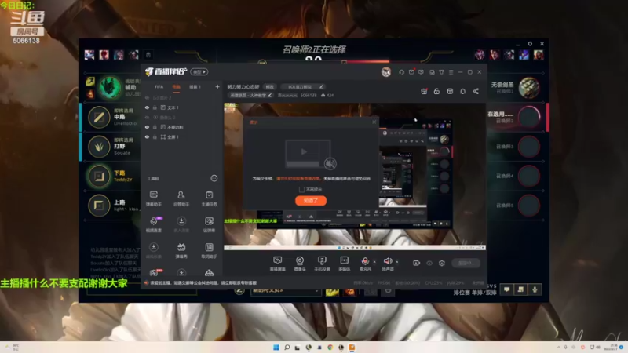
Task: Add a new scene with the plus button
Action: [217, 87]
